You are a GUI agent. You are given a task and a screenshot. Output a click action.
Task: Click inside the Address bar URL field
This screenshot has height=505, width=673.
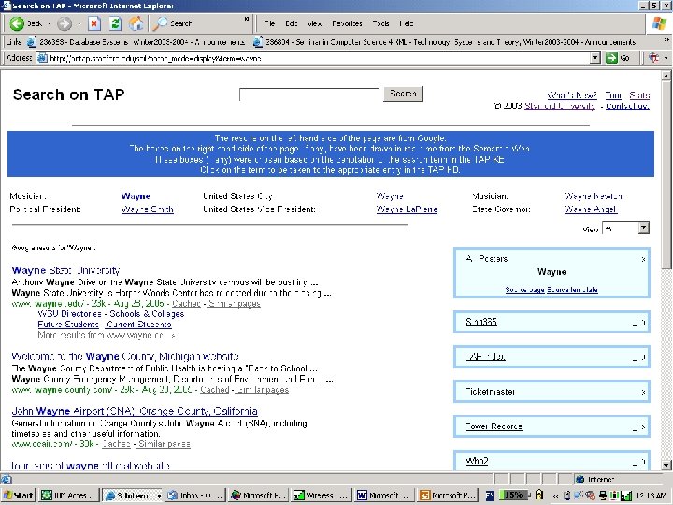click(x=318, y=58)
